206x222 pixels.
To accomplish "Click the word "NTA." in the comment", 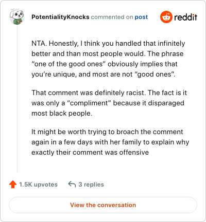I will [39, 43].
